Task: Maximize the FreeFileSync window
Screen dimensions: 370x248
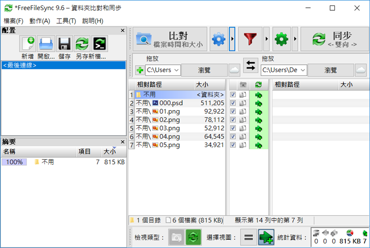Action: [332, 8]
